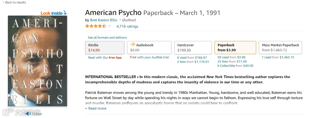Expand the author dropdown chevron
This screenshot has width=311, height=118.
pyautogui.click(x=120, y=20)
